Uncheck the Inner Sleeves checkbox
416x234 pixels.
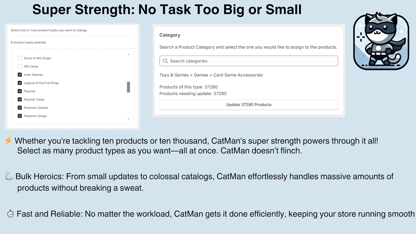click(20, 75)
